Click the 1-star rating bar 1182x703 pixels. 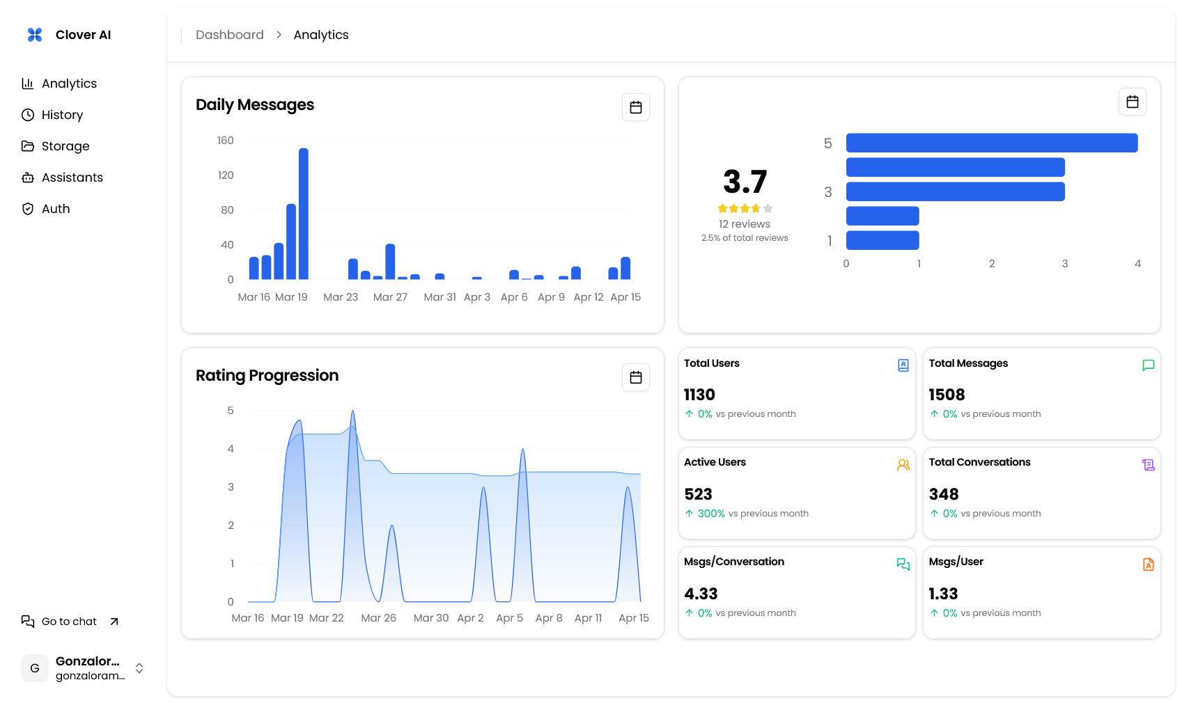(x=882, y=240)
